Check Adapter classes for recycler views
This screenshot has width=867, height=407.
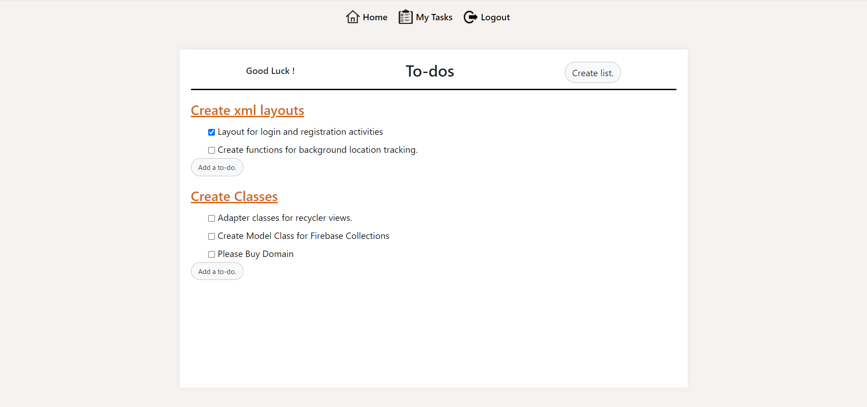click(x=211, y=218)
